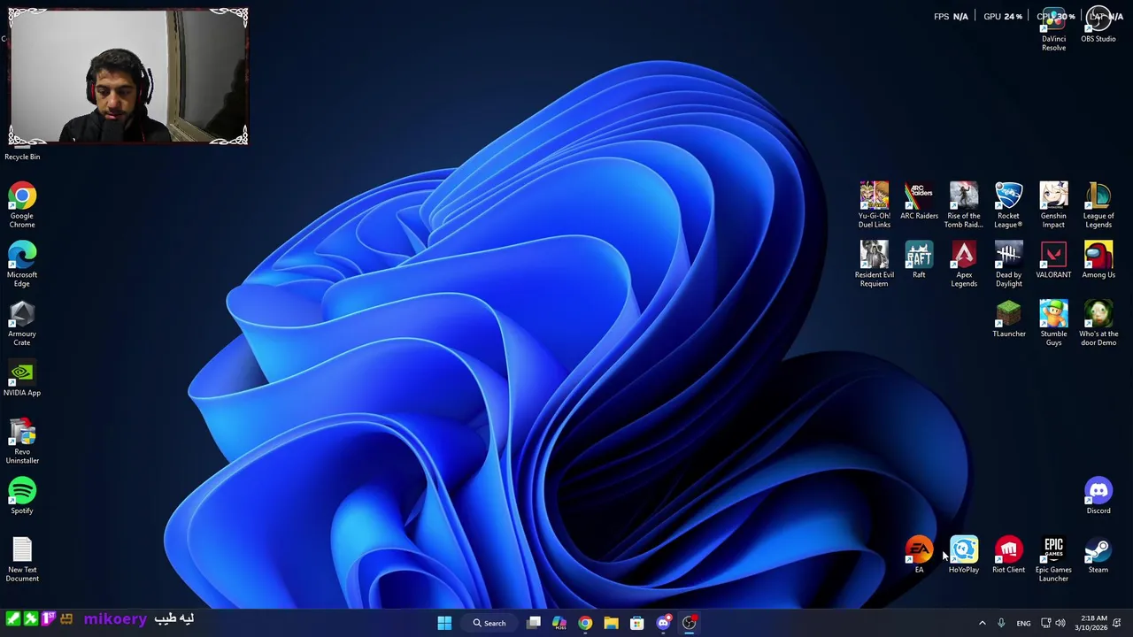
Task: Click the taskbar Search box
Action: click(489, 623)
